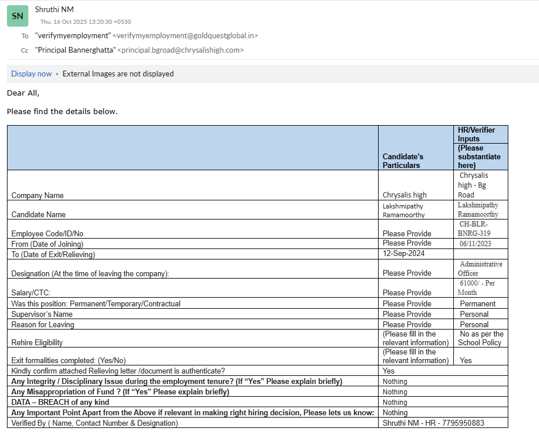
Task: Click the date of joining 06/11/2023 cell
Action: 475,244
